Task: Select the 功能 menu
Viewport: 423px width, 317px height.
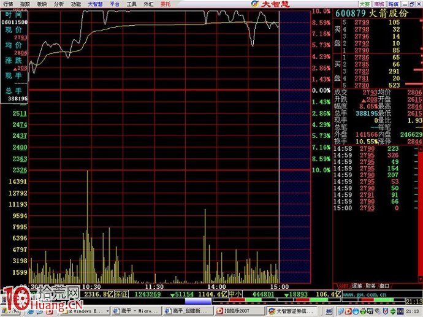Action: click(75, 4)
